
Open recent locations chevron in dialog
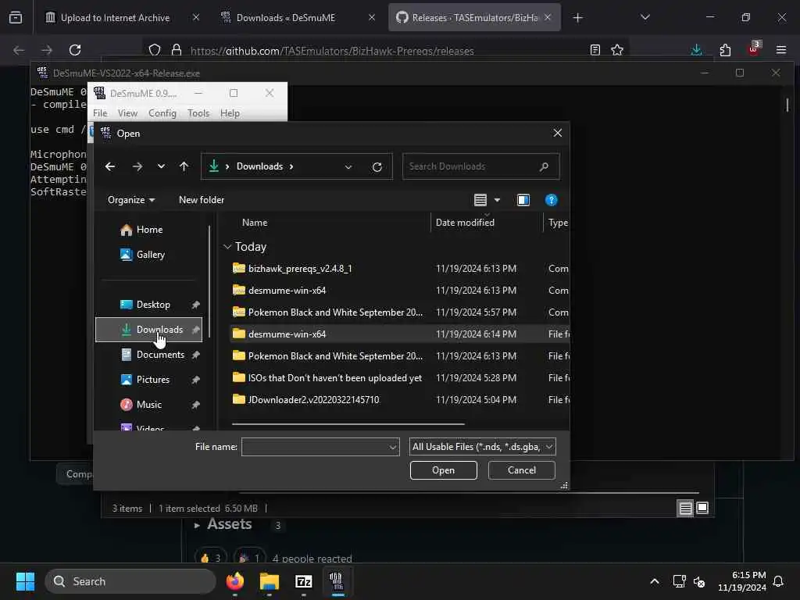click(161, 166)
